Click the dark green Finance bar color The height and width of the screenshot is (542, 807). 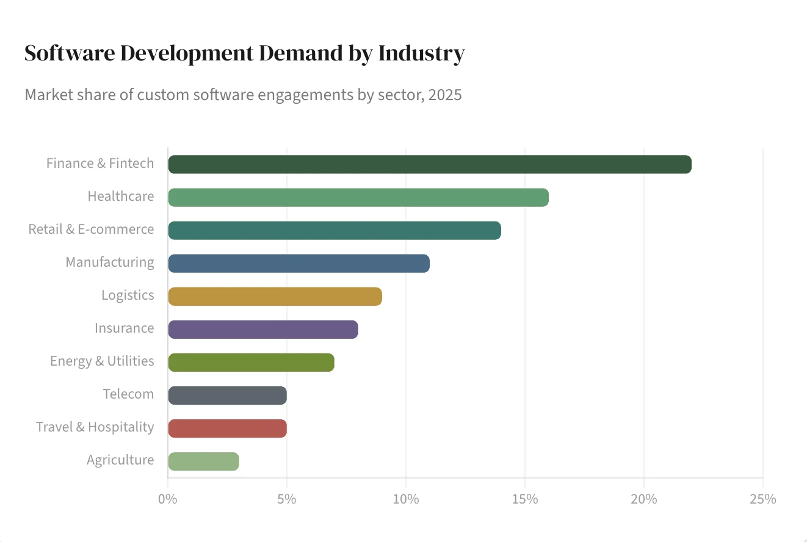point(427,164)
